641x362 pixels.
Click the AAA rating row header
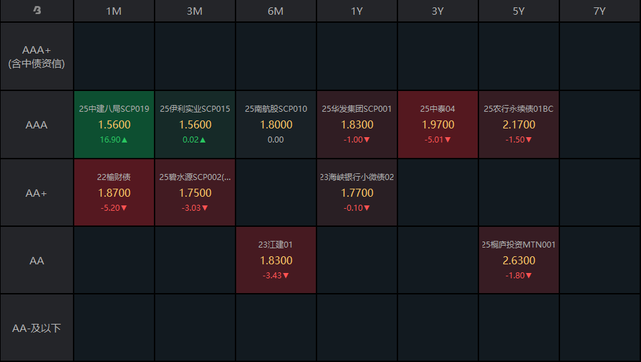[37, 124]
